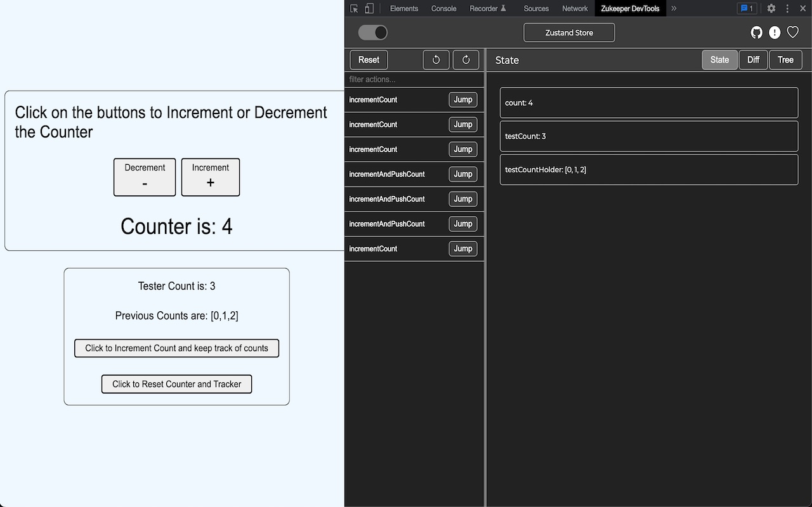Image resolution: width=812 pixels, height=507 pixels.
Task: Open DevTools settings gear
Action: coord(771,8)
